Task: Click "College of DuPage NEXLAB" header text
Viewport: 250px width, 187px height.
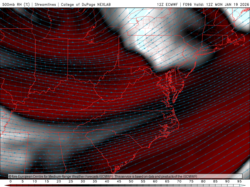Action: [86, 4]
